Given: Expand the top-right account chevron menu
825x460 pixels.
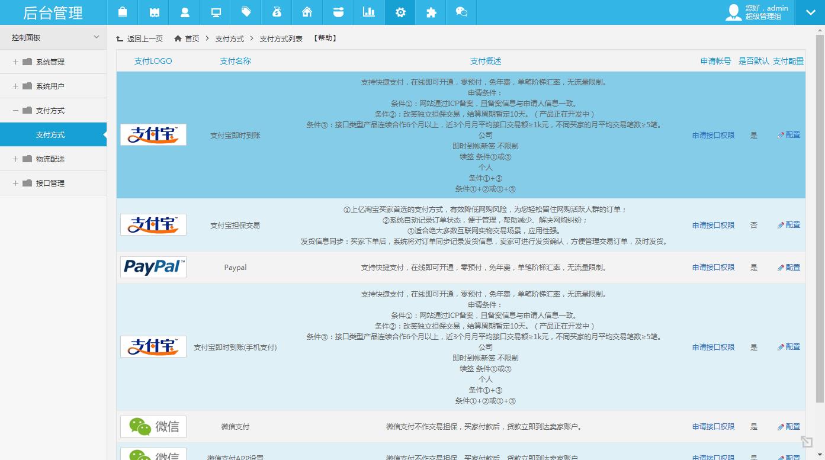Looking at the screenshot, I should click(810, 12).
